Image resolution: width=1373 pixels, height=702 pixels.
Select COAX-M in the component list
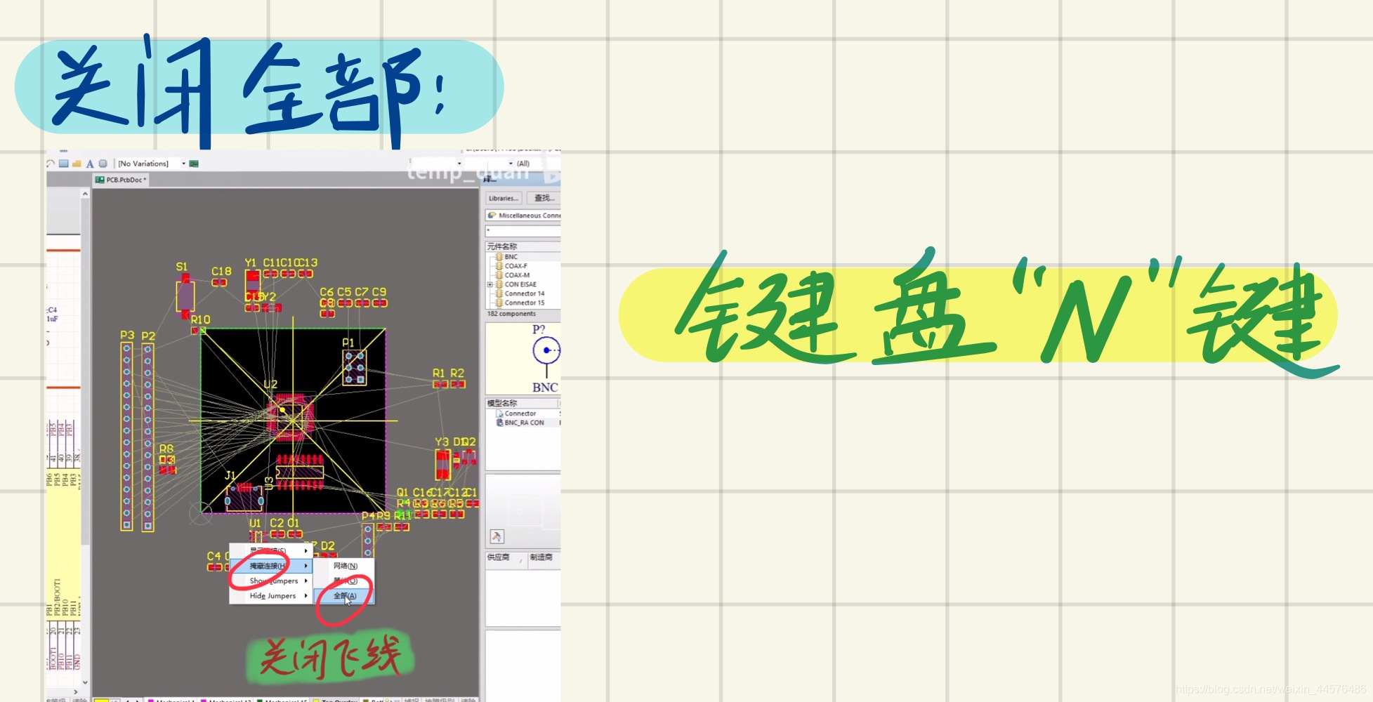click(517, 275)
